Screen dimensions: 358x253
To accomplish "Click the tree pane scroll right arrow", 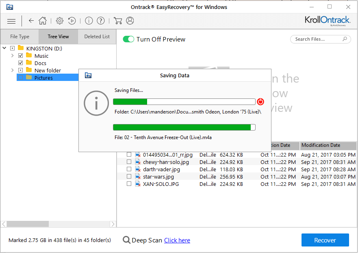I will pyautogui.click(x=113, y=224).
